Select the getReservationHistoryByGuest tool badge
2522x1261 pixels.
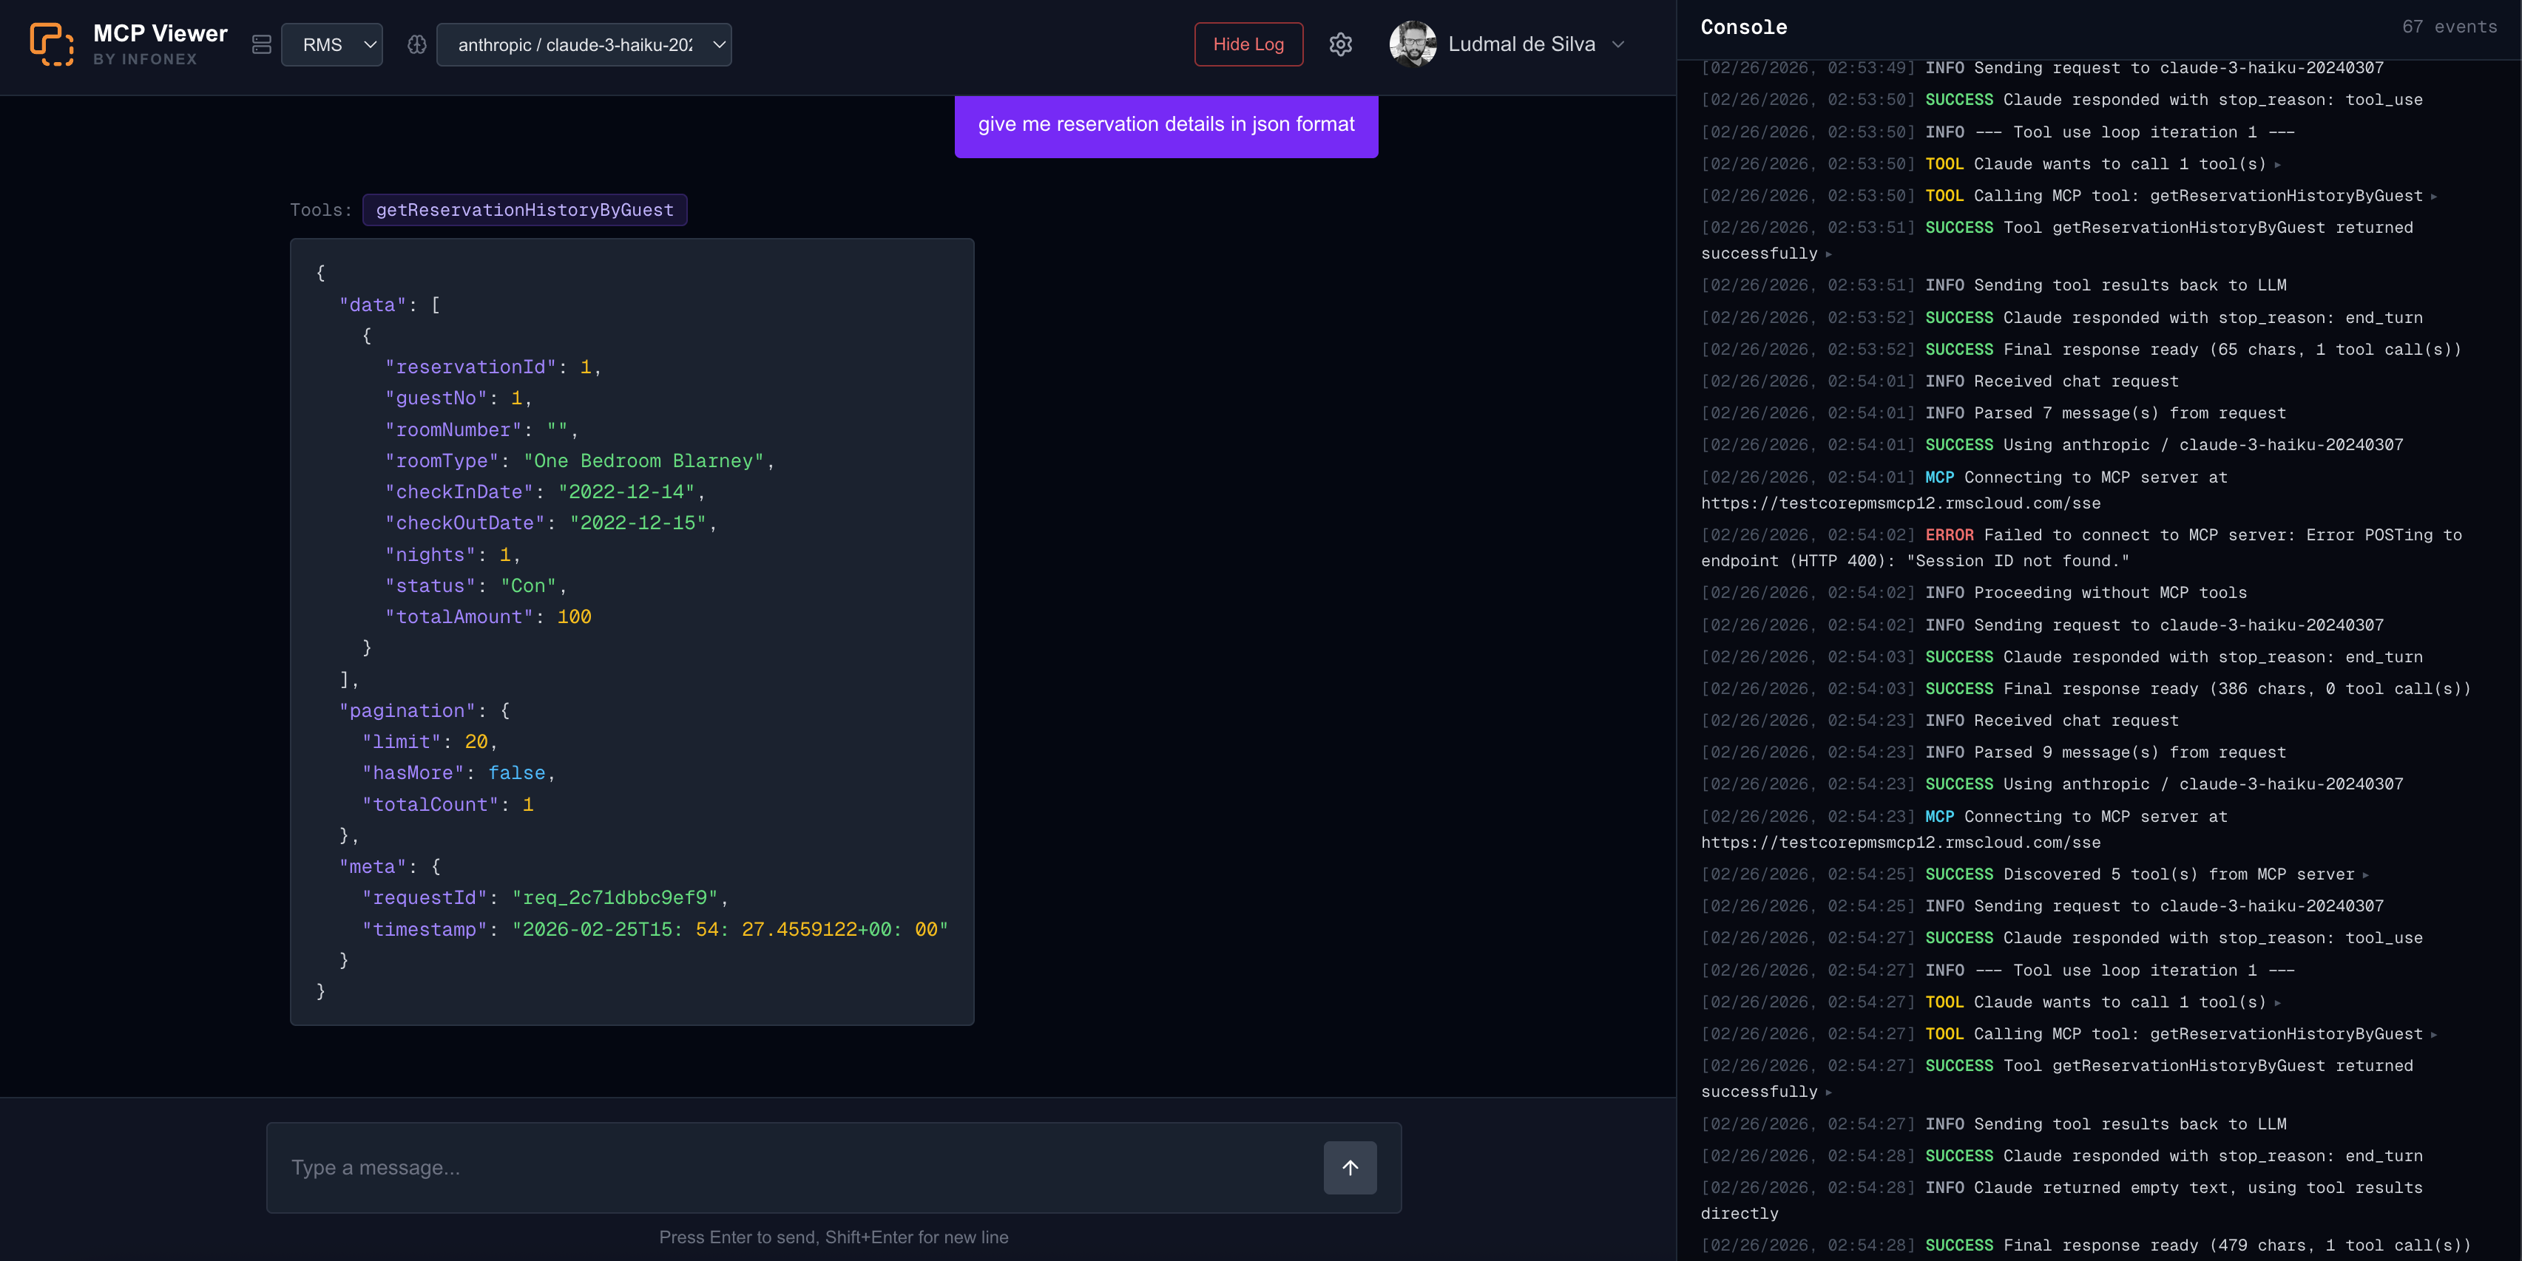click(x=525, y=209)
